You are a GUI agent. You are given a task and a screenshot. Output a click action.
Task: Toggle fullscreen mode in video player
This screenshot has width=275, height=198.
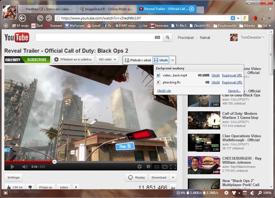coord(173,167)
